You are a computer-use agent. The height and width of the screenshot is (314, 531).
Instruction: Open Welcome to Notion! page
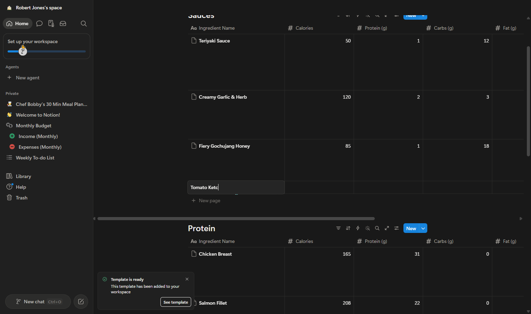pyautogui.click(x=38, y=115)
